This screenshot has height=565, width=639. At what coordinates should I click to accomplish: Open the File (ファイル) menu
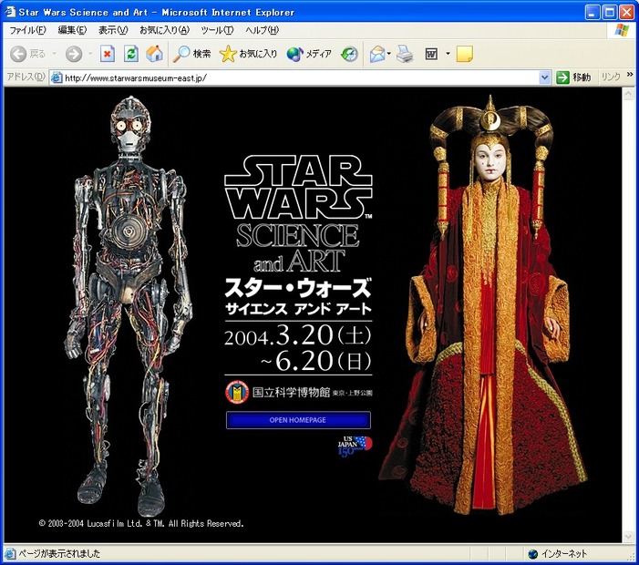(27, 30)
